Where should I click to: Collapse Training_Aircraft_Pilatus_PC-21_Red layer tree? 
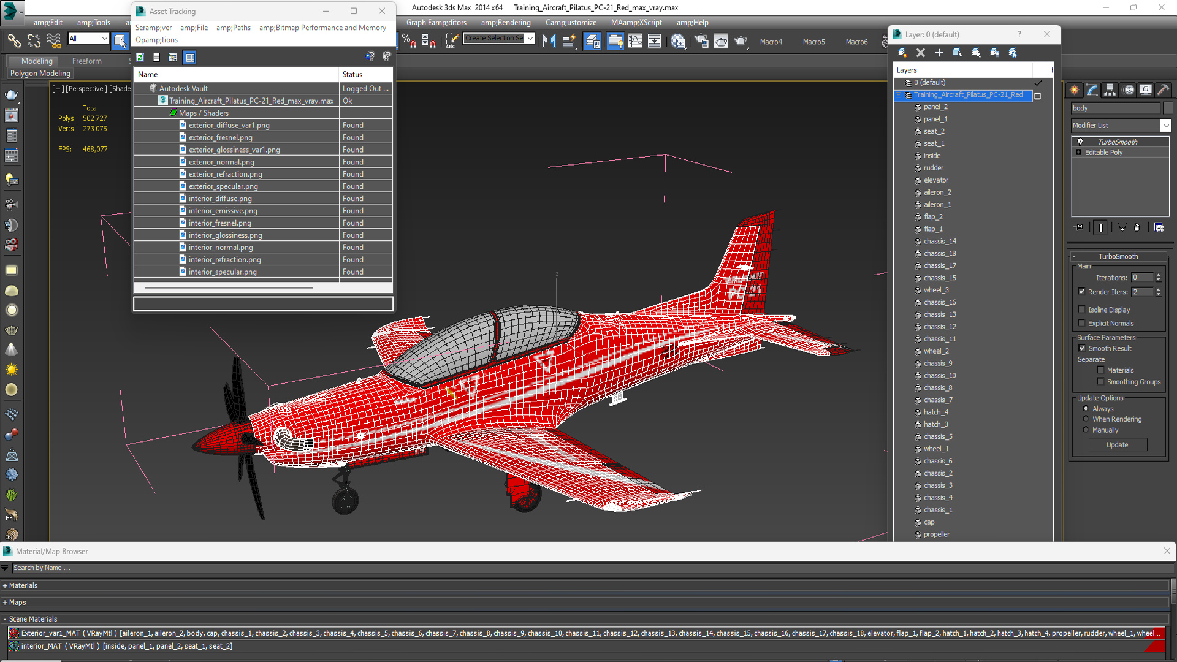point(900,95)
